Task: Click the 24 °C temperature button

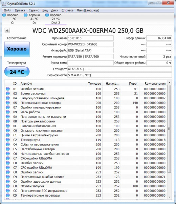Action: tap(17, 72)
